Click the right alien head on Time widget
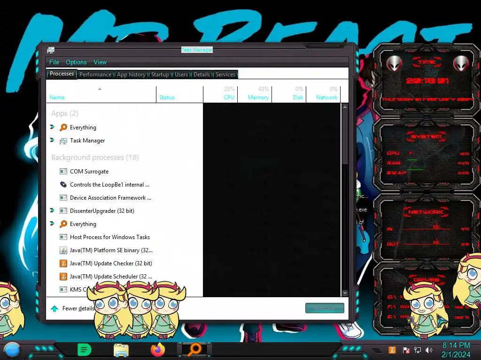Image resolution: width=481 pixels, height=360 pixels. (461, 64)
